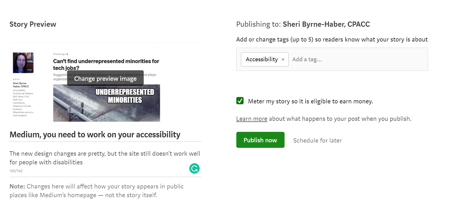Screen dimensions: 470x203
Task: Untick Meter my story checkbox
Action: (240, 101)
